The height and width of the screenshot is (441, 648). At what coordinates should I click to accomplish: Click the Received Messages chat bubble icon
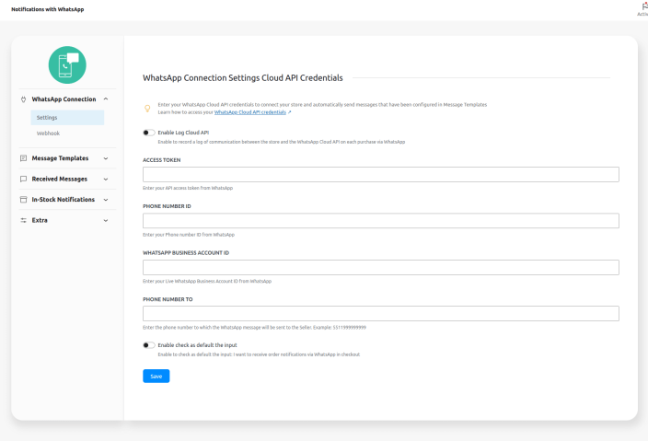23,179
